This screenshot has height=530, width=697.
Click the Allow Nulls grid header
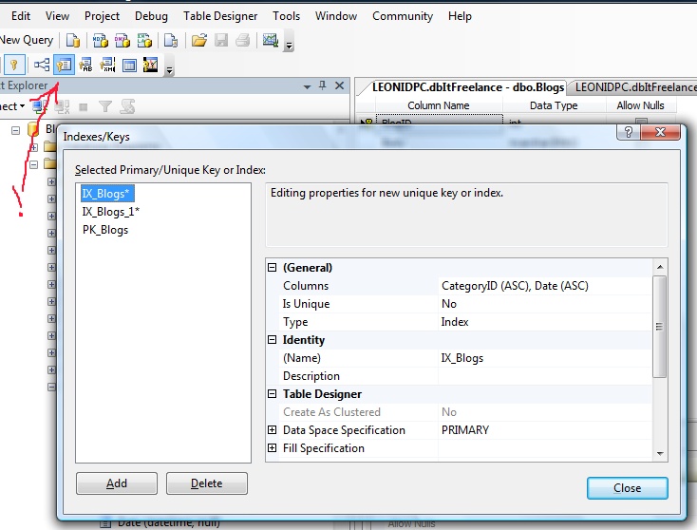pos(640,105)
